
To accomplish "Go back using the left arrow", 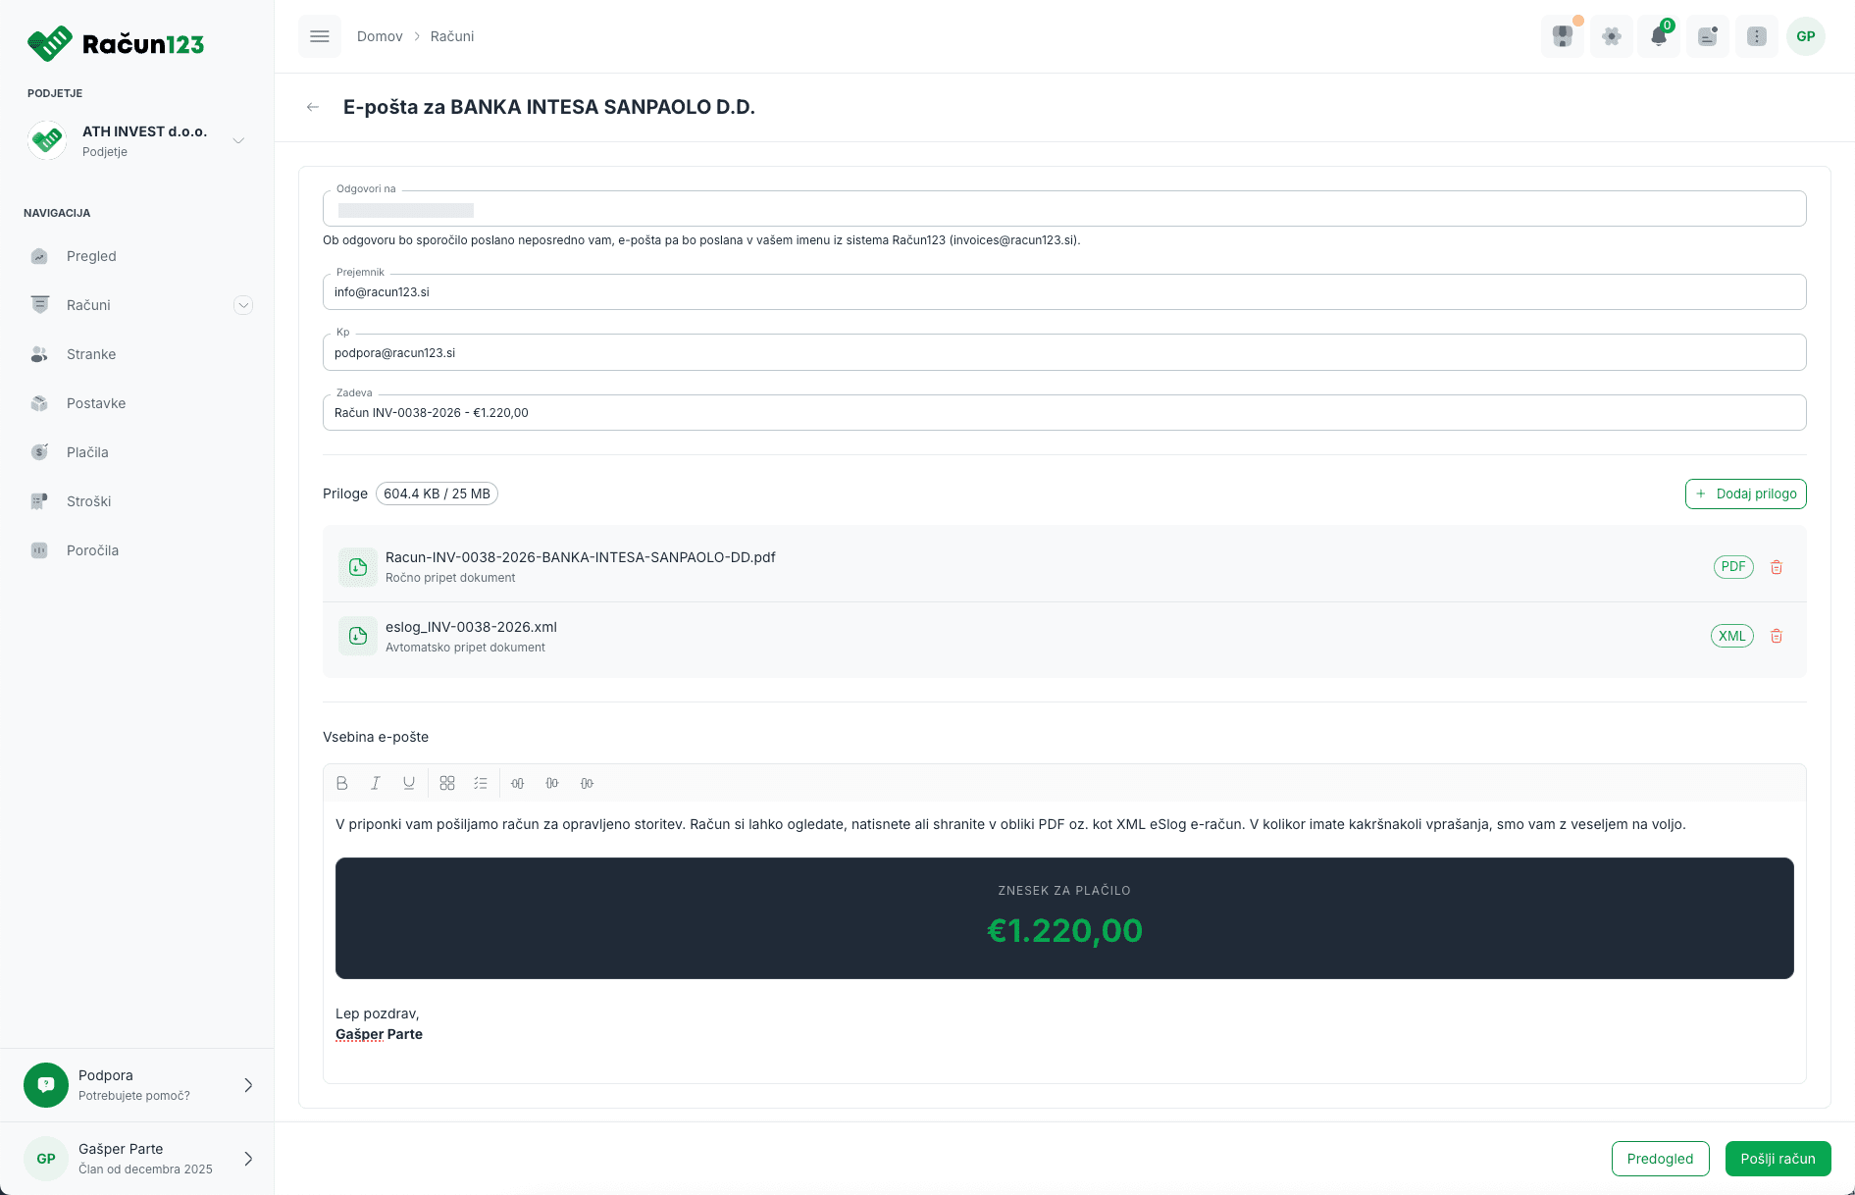I will [313, 107].
